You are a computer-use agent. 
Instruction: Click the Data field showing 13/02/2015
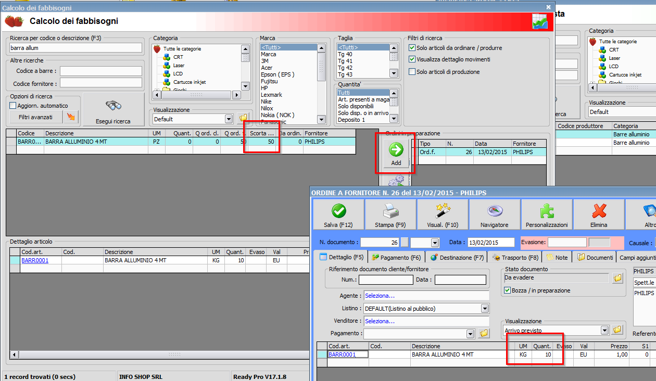tap(492, 243)
